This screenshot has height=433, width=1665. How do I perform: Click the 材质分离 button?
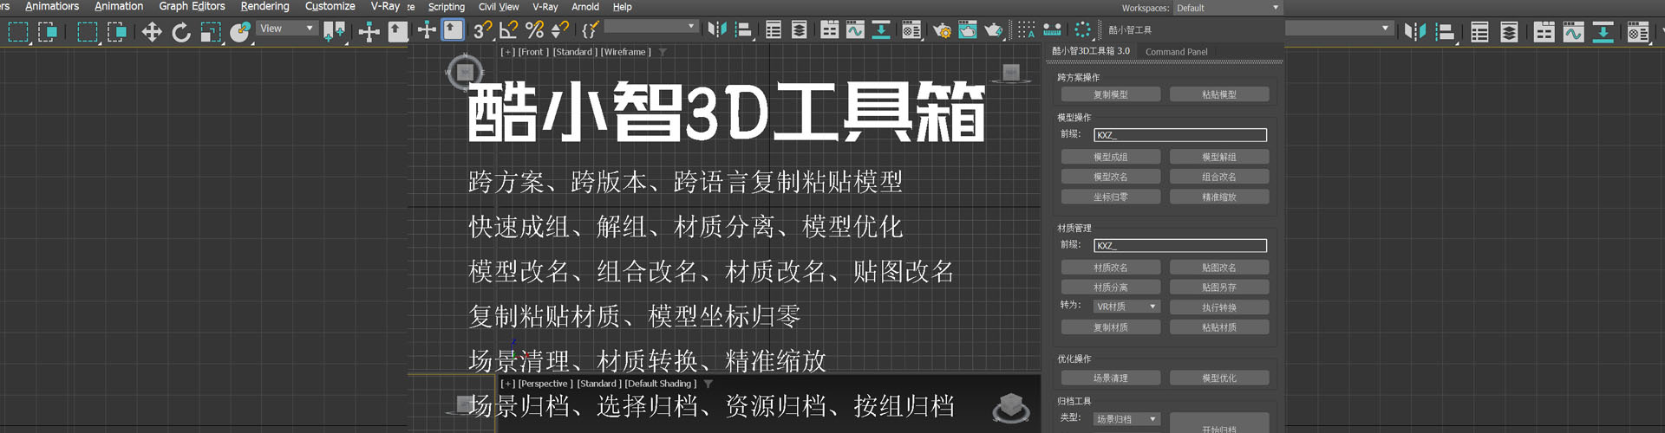1110,287
